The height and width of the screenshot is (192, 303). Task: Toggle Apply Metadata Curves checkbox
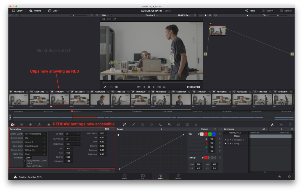25,161
